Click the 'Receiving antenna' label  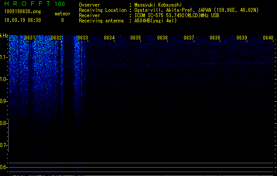click(101, 21)
